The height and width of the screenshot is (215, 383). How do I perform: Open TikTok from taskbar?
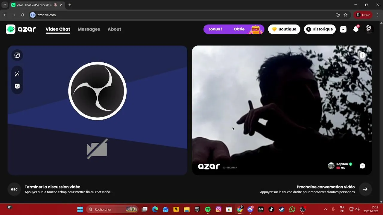pyautogui.click(x=271, y=209)
